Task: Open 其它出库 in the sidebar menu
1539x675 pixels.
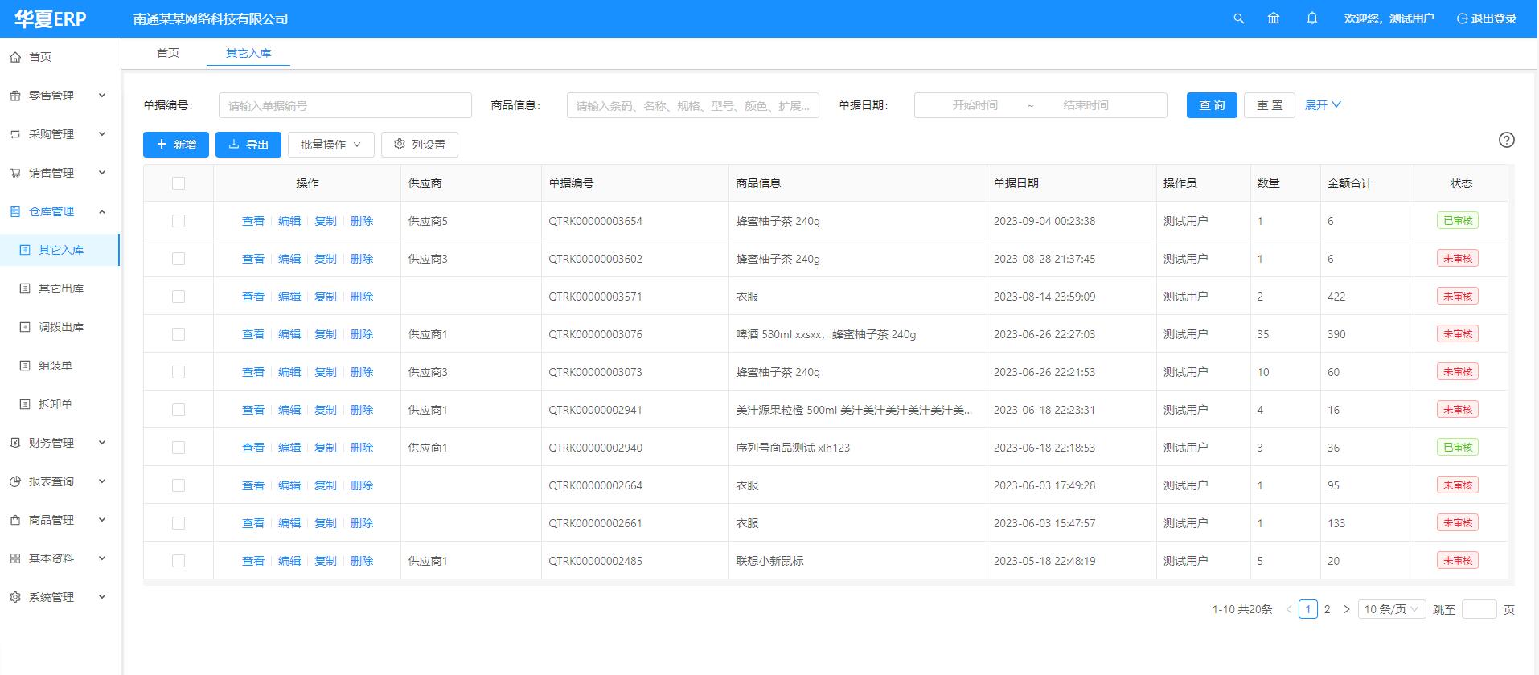Action: [61, 288]
